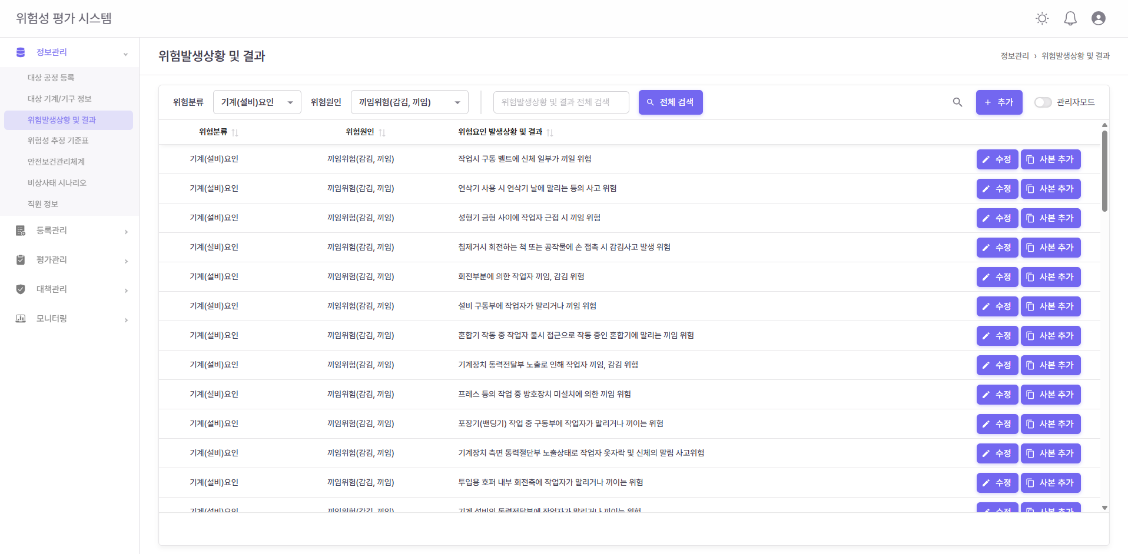Click the 평가관리 clipboard icon
Screen dimensions: 1128x554
pyautogui.click(x=21, y=260)
